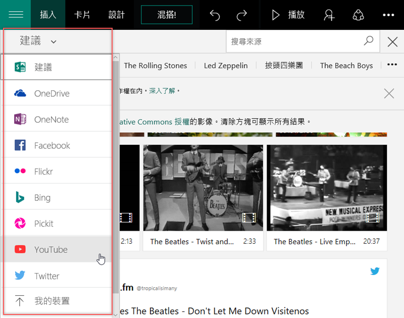The width and height of the screenshot is (404, 318).
Task: Select YouTube from the source list
Action: pos(50,249)
